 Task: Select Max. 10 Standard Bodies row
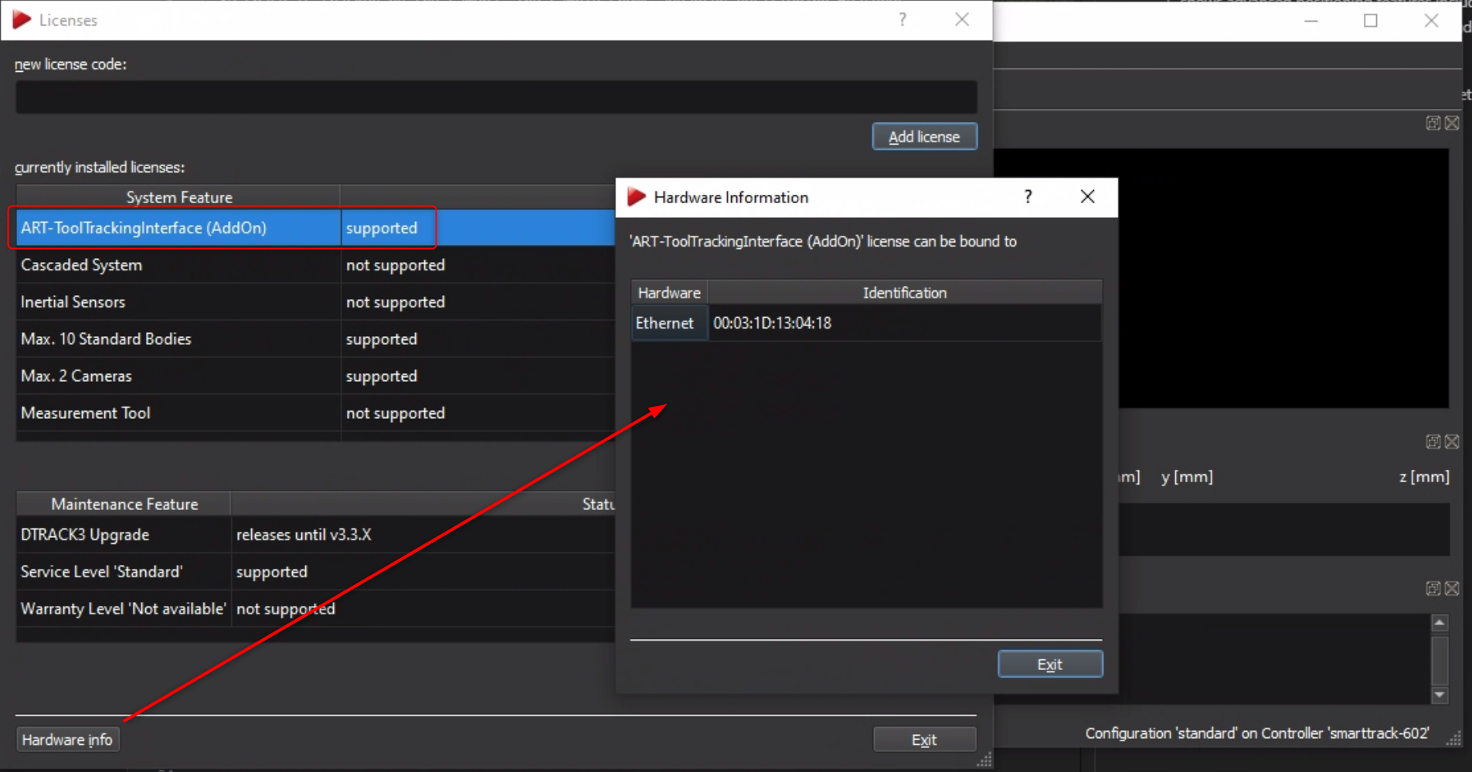[315, 339]
